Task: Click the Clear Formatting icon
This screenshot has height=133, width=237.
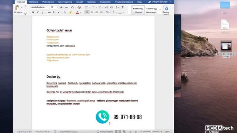Action: click(79, 7)
